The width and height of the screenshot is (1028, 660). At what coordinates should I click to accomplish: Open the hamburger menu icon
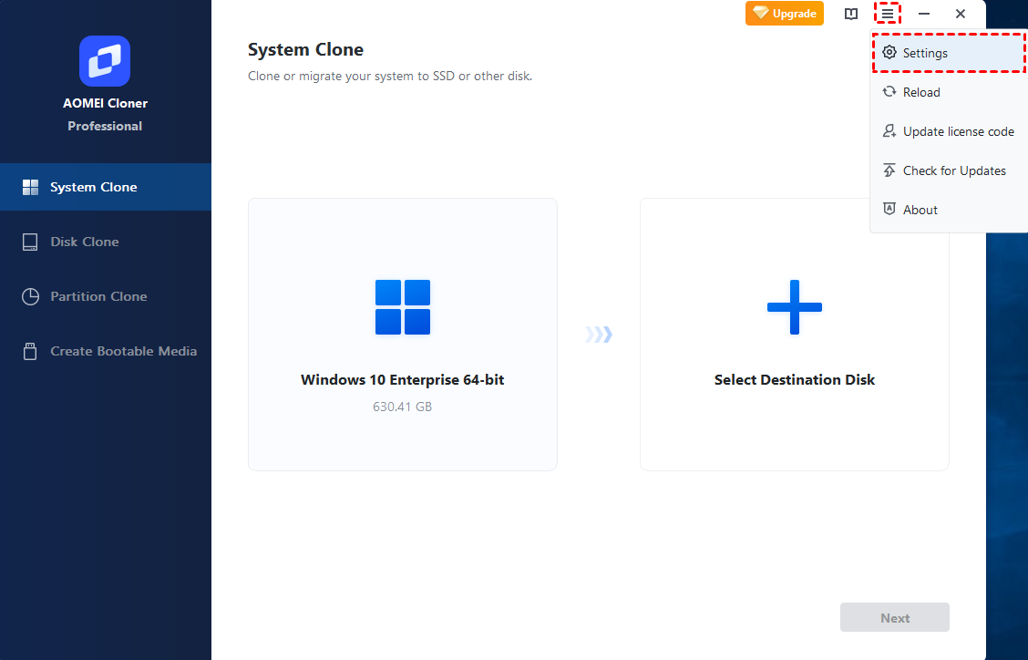[887, 13]
